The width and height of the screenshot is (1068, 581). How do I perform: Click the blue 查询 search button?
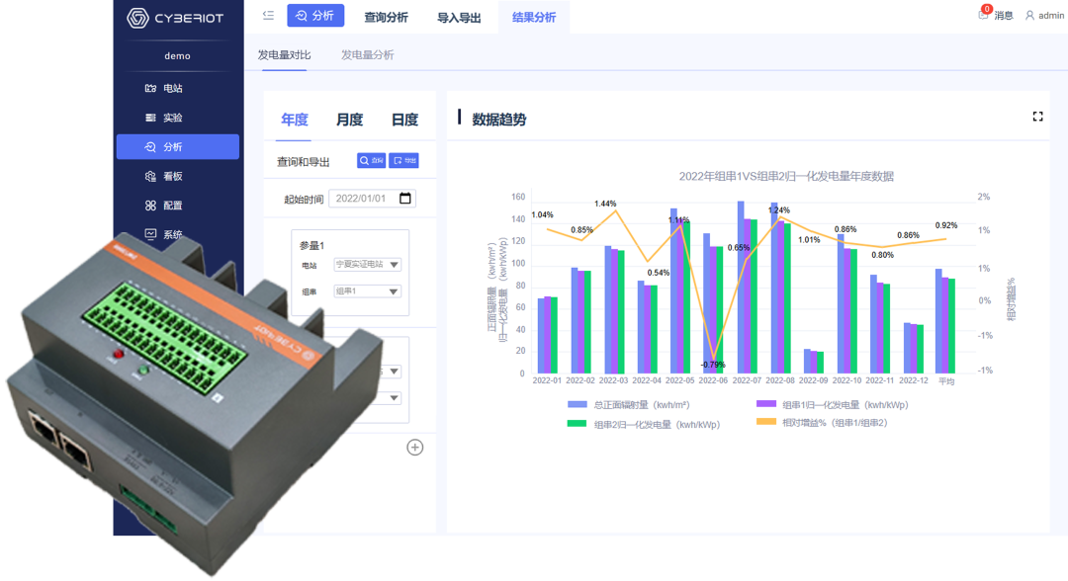371,160
